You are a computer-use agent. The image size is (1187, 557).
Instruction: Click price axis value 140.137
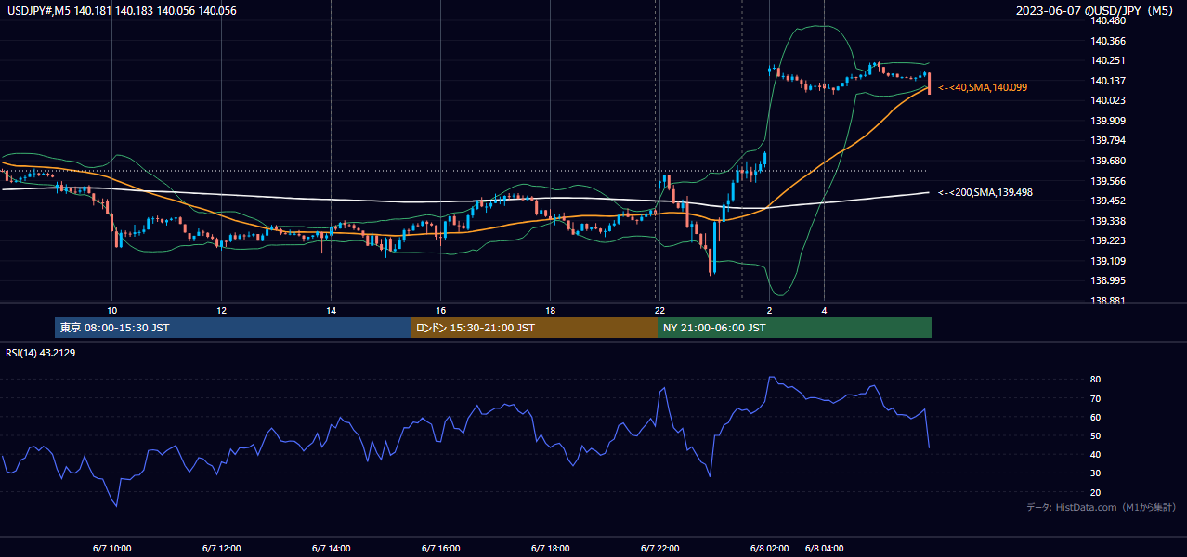coord(1106,81)
